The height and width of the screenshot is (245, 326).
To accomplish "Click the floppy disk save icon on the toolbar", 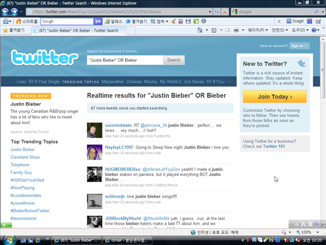I will [188, 21].
